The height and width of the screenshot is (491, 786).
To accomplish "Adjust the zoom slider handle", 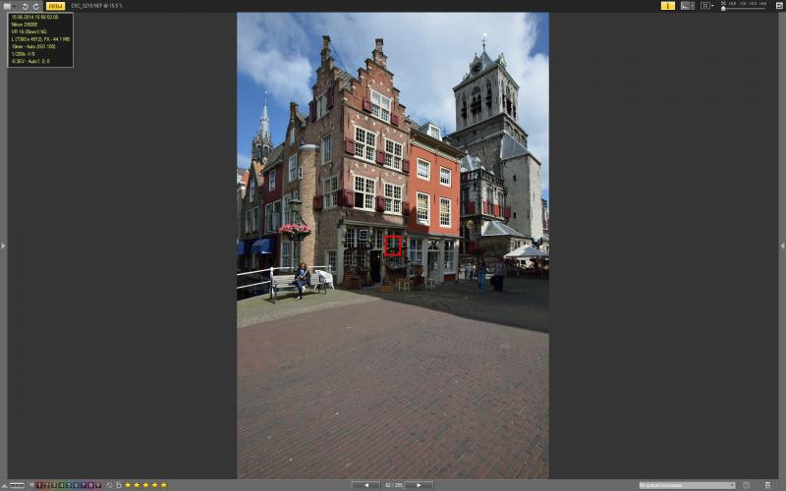I will coord(723,9).
